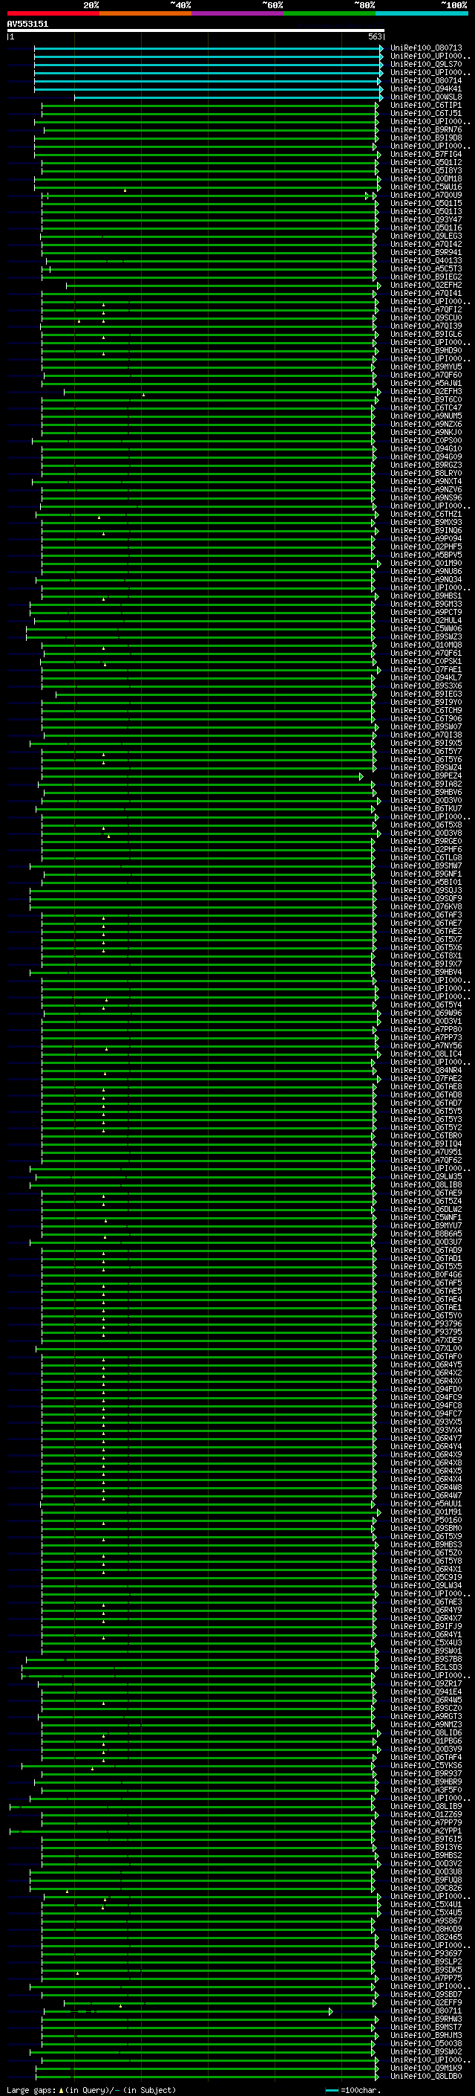Open hit UniRef100_Q69W96
This screenshot has width=475, height=2096.
(426, 1013)
